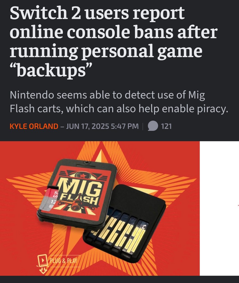Click the divider between the date and comments

click(143, 126)
